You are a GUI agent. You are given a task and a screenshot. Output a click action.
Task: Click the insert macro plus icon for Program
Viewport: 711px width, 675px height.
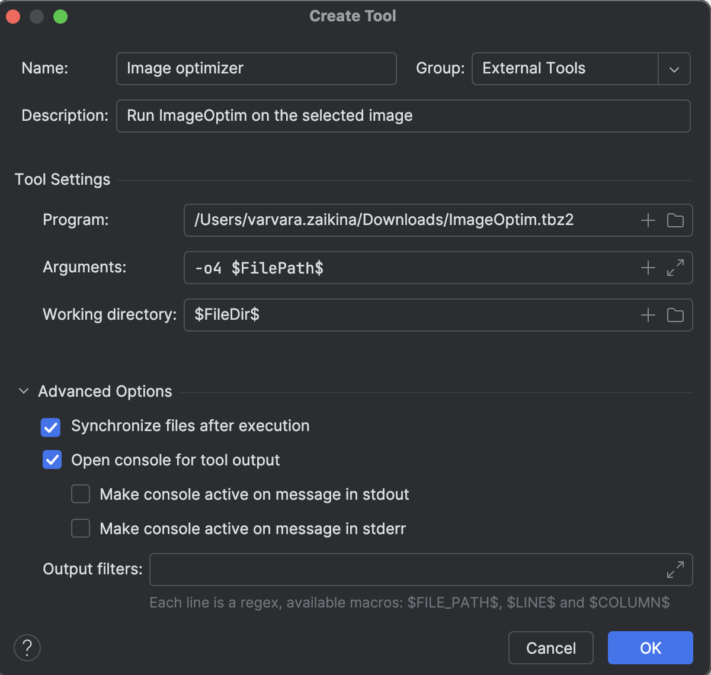pos(648,220)
